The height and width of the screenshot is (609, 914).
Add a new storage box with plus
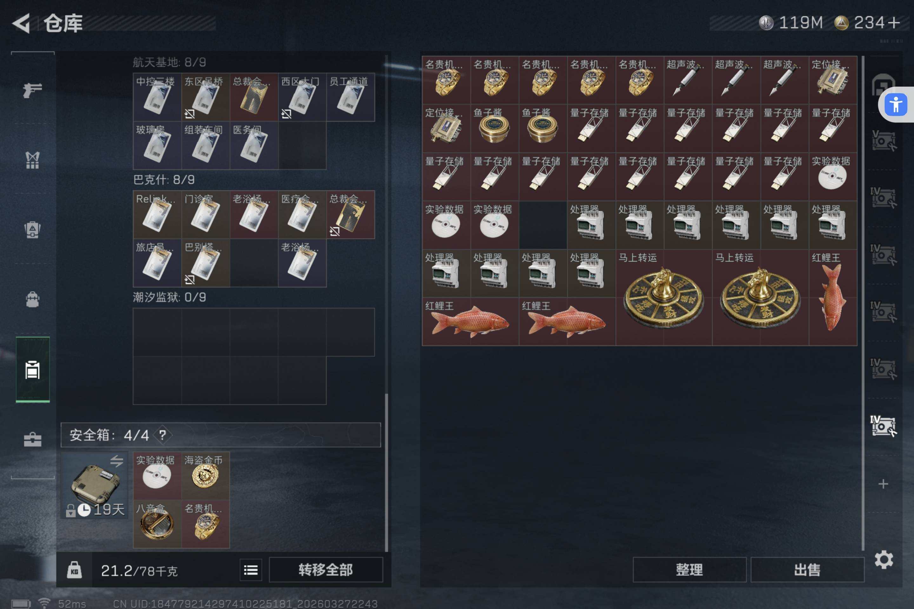883,484
